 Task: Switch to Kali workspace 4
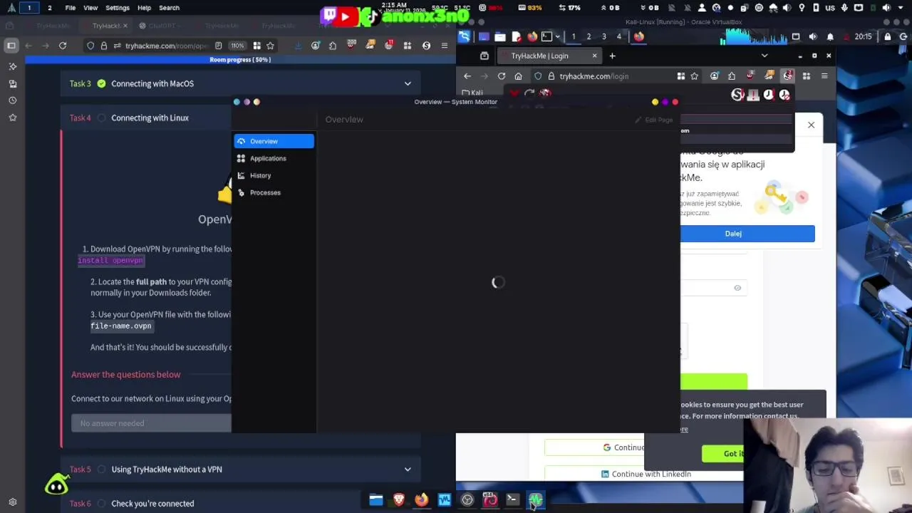pyautogui.click(x=618, y=36)
